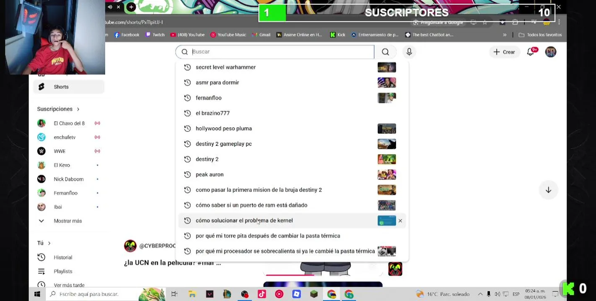
Task: Expand Mostrar más subscriptions
Action: click(x=67, y=221)
